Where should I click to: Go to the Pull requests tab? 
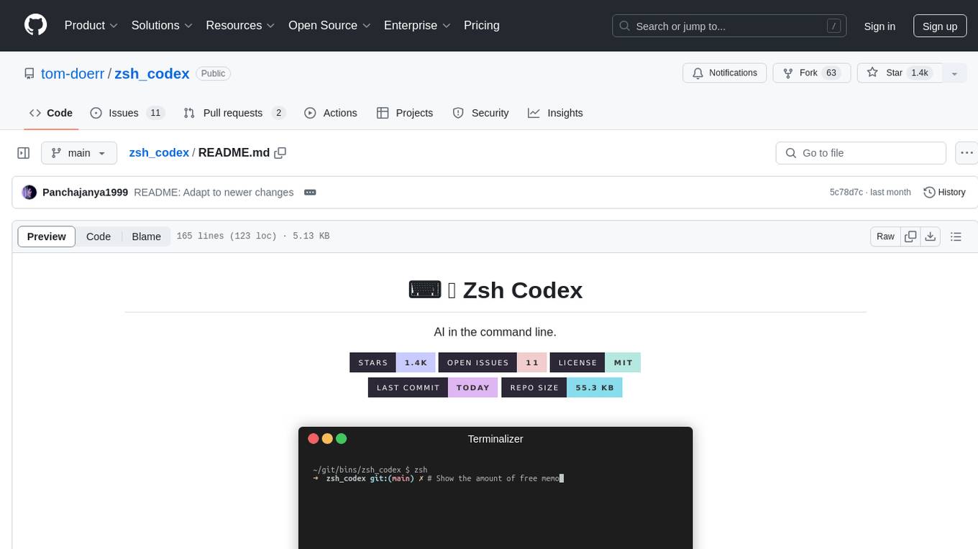234,113
